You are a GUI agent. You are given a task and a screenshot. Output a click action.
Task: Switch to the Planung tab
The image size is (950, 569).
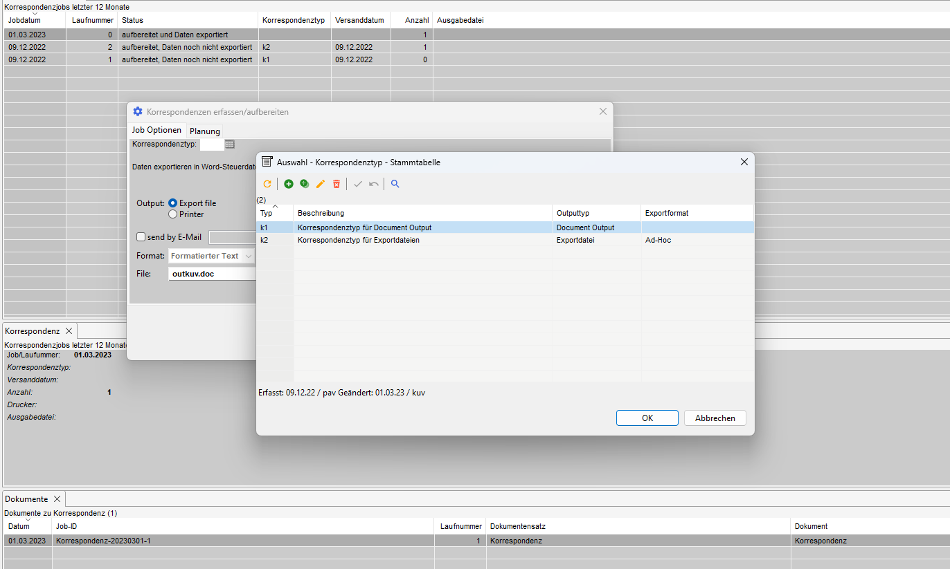point(204,131)
